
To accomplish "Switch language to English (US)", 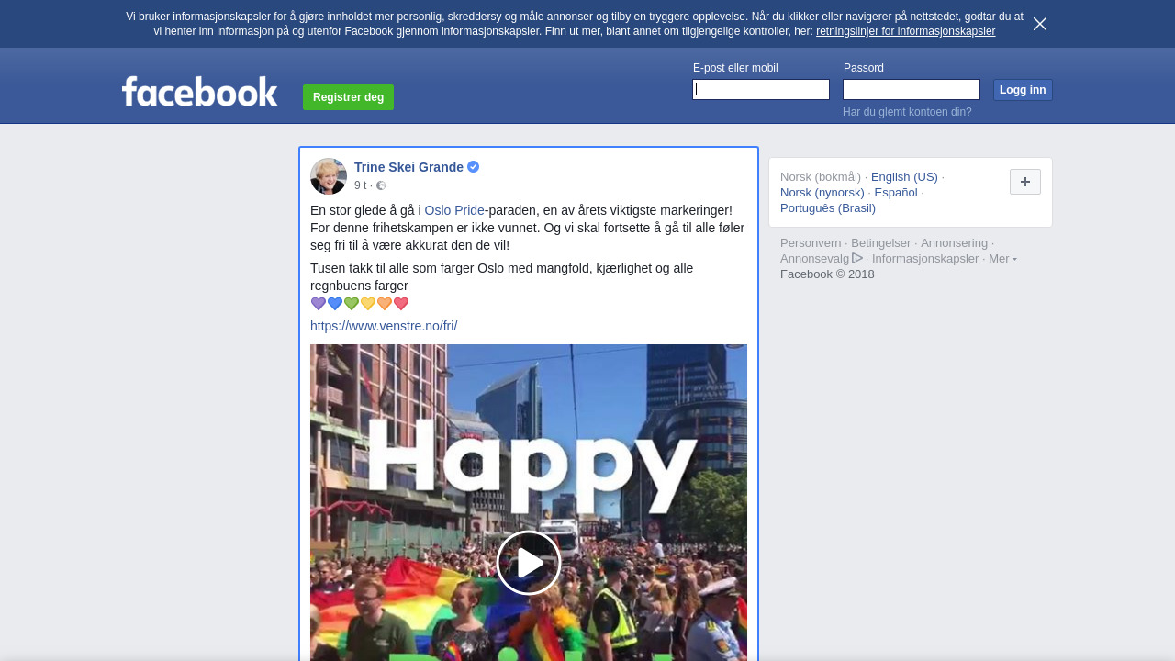I will 904,177.
